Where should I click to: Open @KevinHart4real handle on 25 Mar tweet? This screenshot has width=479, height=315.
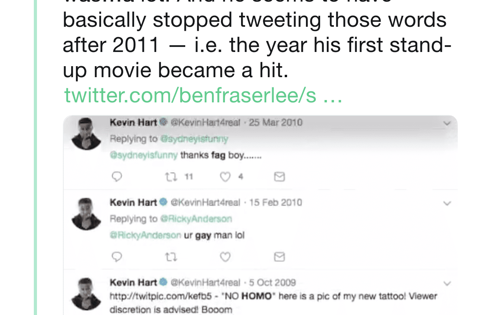[205, 122]
